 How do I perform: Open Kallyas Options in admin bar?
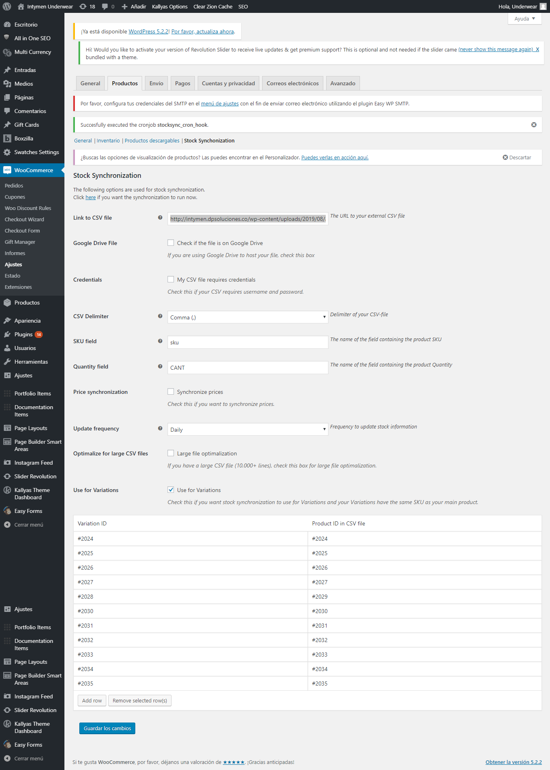(170, 6)
